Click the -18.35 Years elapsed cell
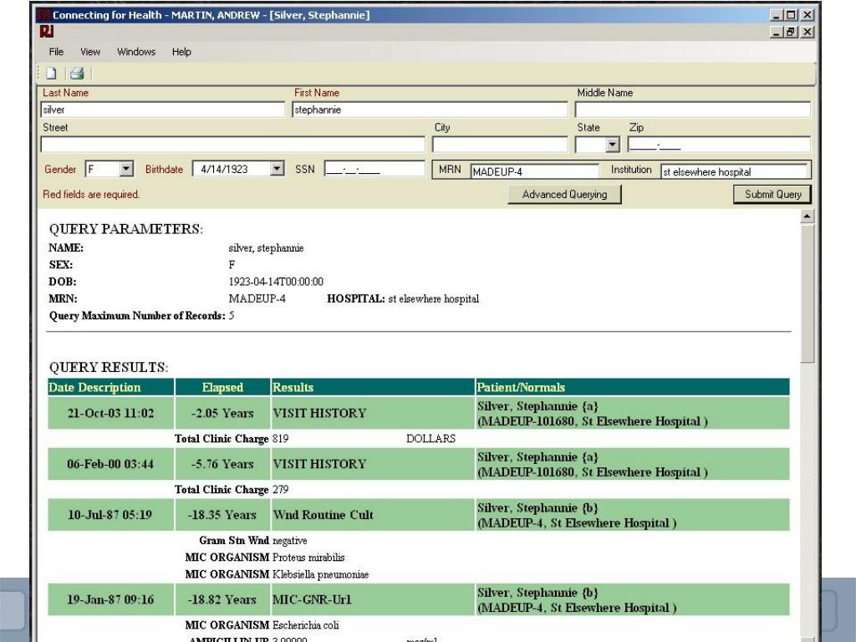Viewport: 856px width, 642px height. coord(222,515)
